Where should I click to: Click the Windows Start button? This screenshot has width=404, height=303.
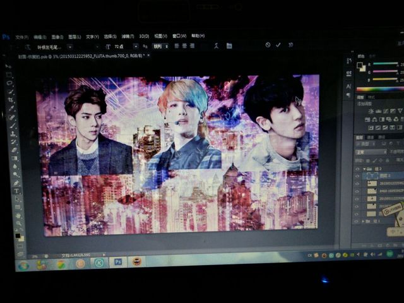pyautogui.click(x=23, y=265)
